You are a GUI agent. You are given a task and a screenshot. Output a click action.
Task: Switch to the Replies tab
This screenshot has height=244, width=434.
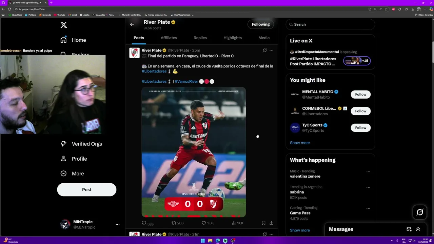pyautogui.click(x=200, y=38)
